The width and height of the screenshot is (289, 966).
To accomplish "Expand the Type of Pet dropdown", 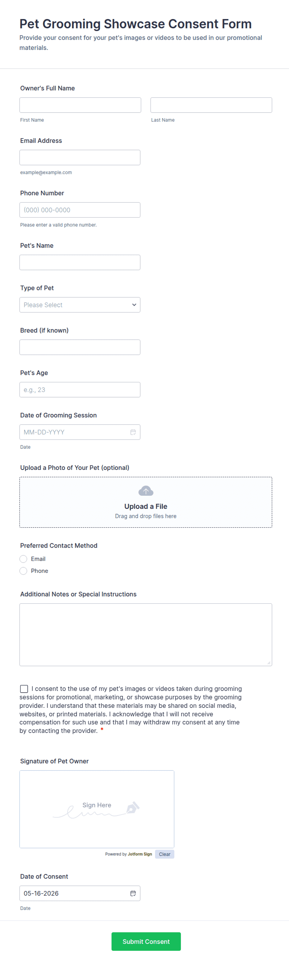I will point(80,305).
